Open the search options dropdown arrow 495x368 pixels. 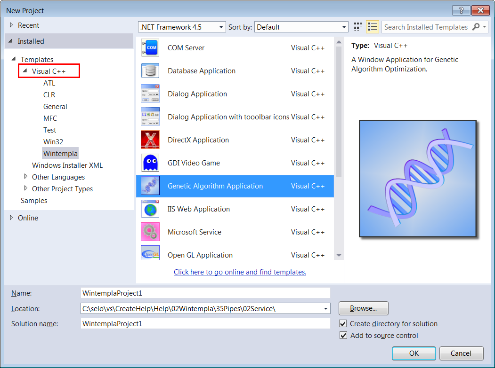(x=485, y=27)
